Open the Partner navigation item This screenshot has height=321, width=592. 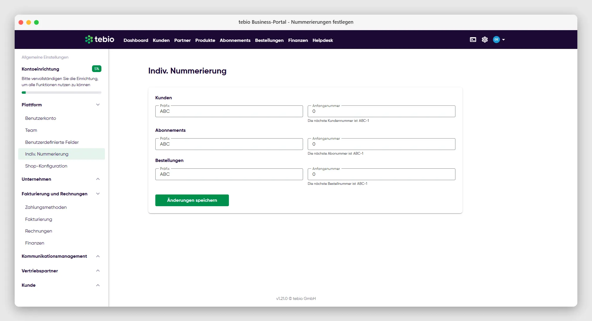(182, 40)
